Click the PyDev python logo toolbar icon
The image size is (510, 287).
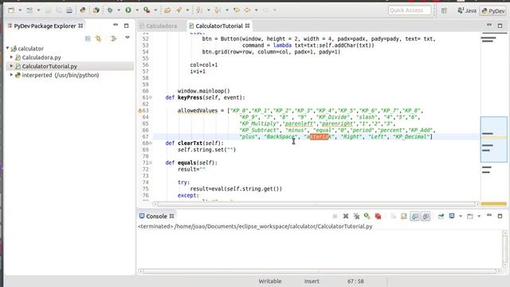pyautogui.click(x=83, y=10)
